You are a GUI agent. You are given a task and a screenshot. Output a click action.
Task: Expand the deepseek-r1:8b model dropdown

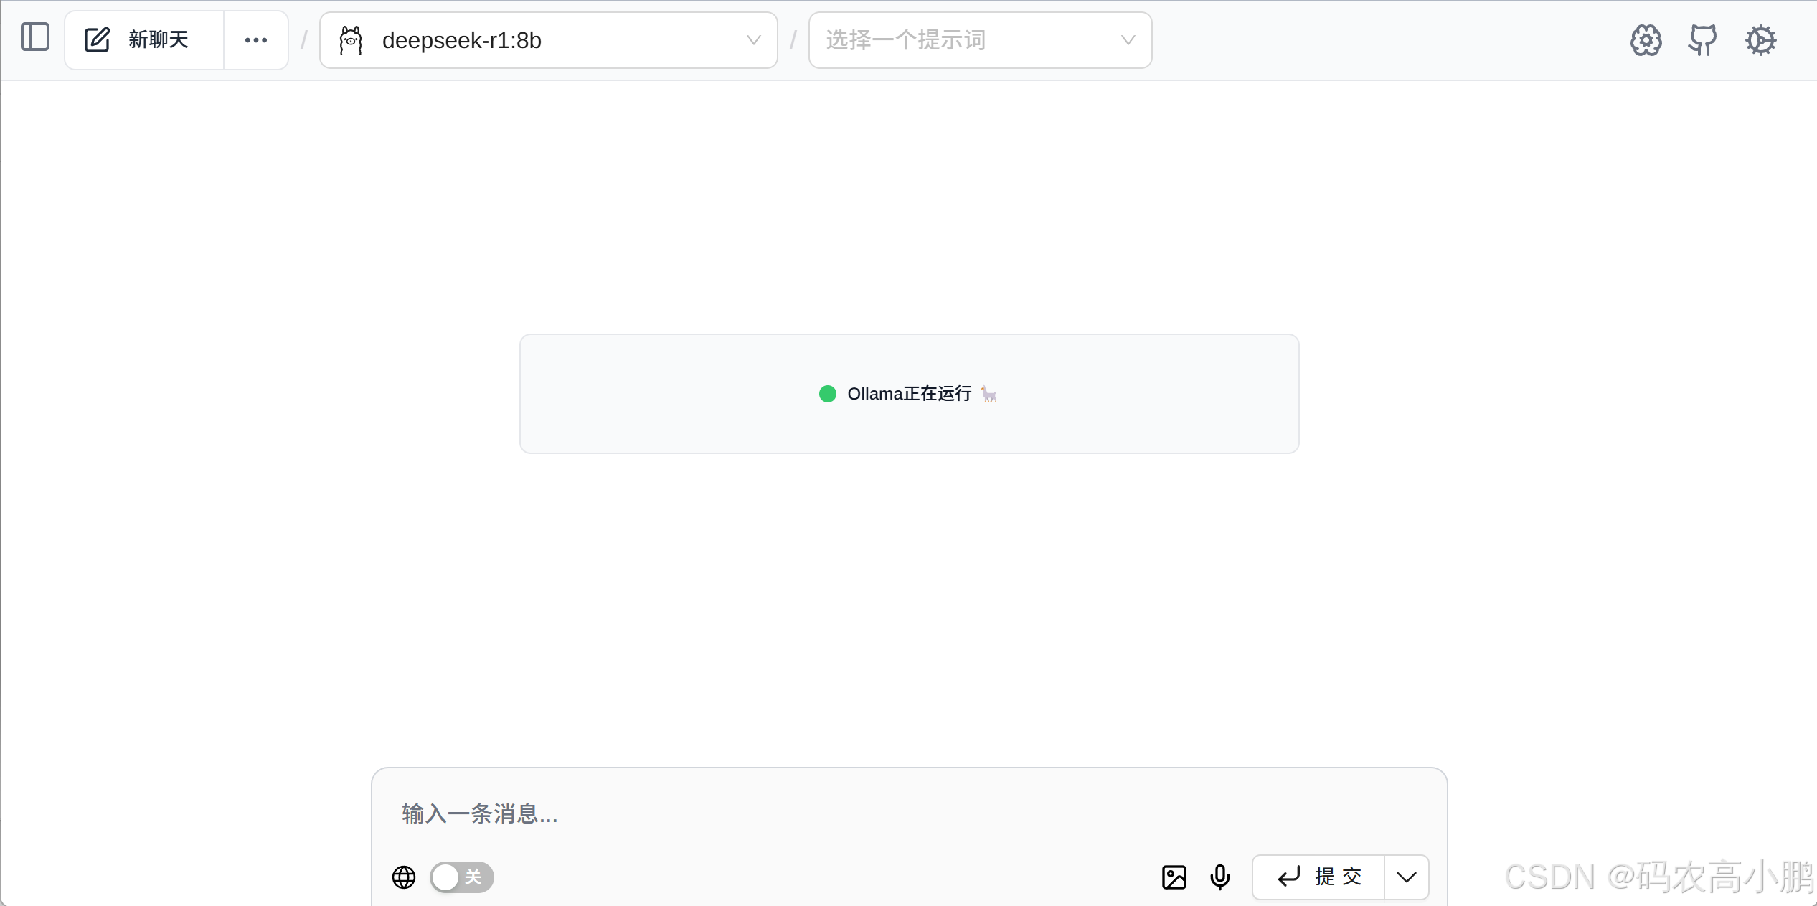tap(548, 40)
